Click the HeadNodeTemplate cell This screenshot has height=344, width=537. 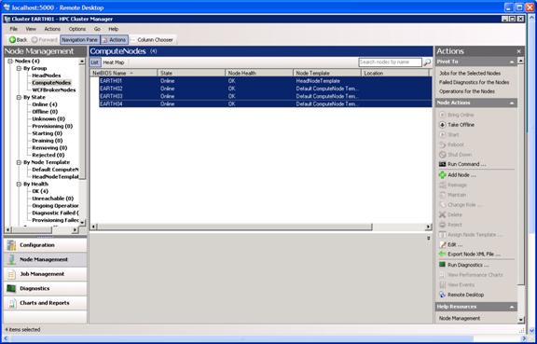[318, 81]
